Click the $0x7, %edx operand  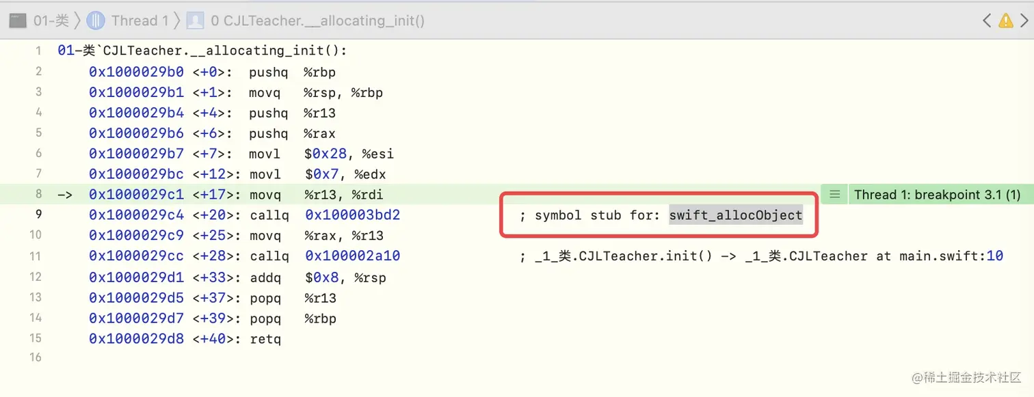(345, 174)
